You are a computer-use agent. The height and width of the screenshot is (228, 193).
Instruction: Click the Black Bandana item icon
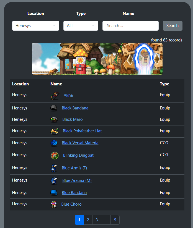(54, 108)
